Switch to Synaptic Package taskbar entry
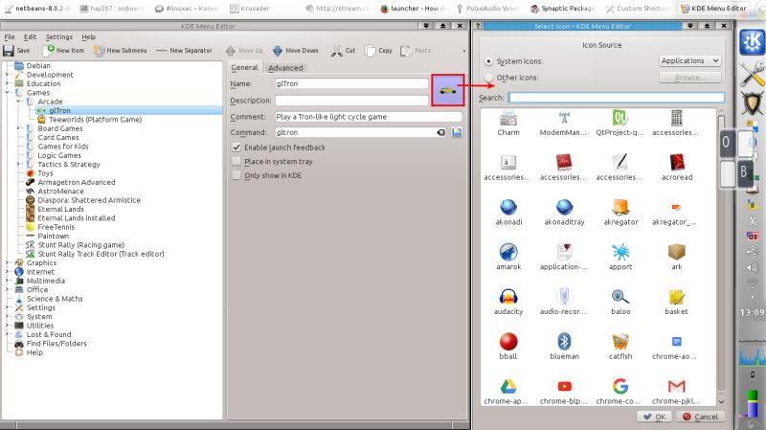 click(563, 9)
